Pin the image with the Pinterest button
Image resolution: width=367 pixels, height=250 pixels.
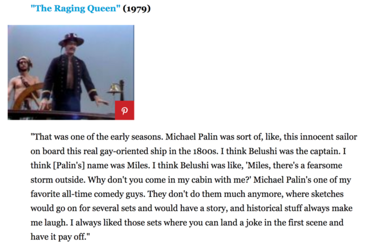pos(125,110)
